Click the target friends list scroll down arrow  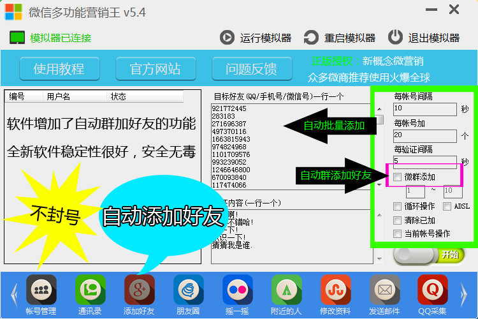(x=380, y=184)
